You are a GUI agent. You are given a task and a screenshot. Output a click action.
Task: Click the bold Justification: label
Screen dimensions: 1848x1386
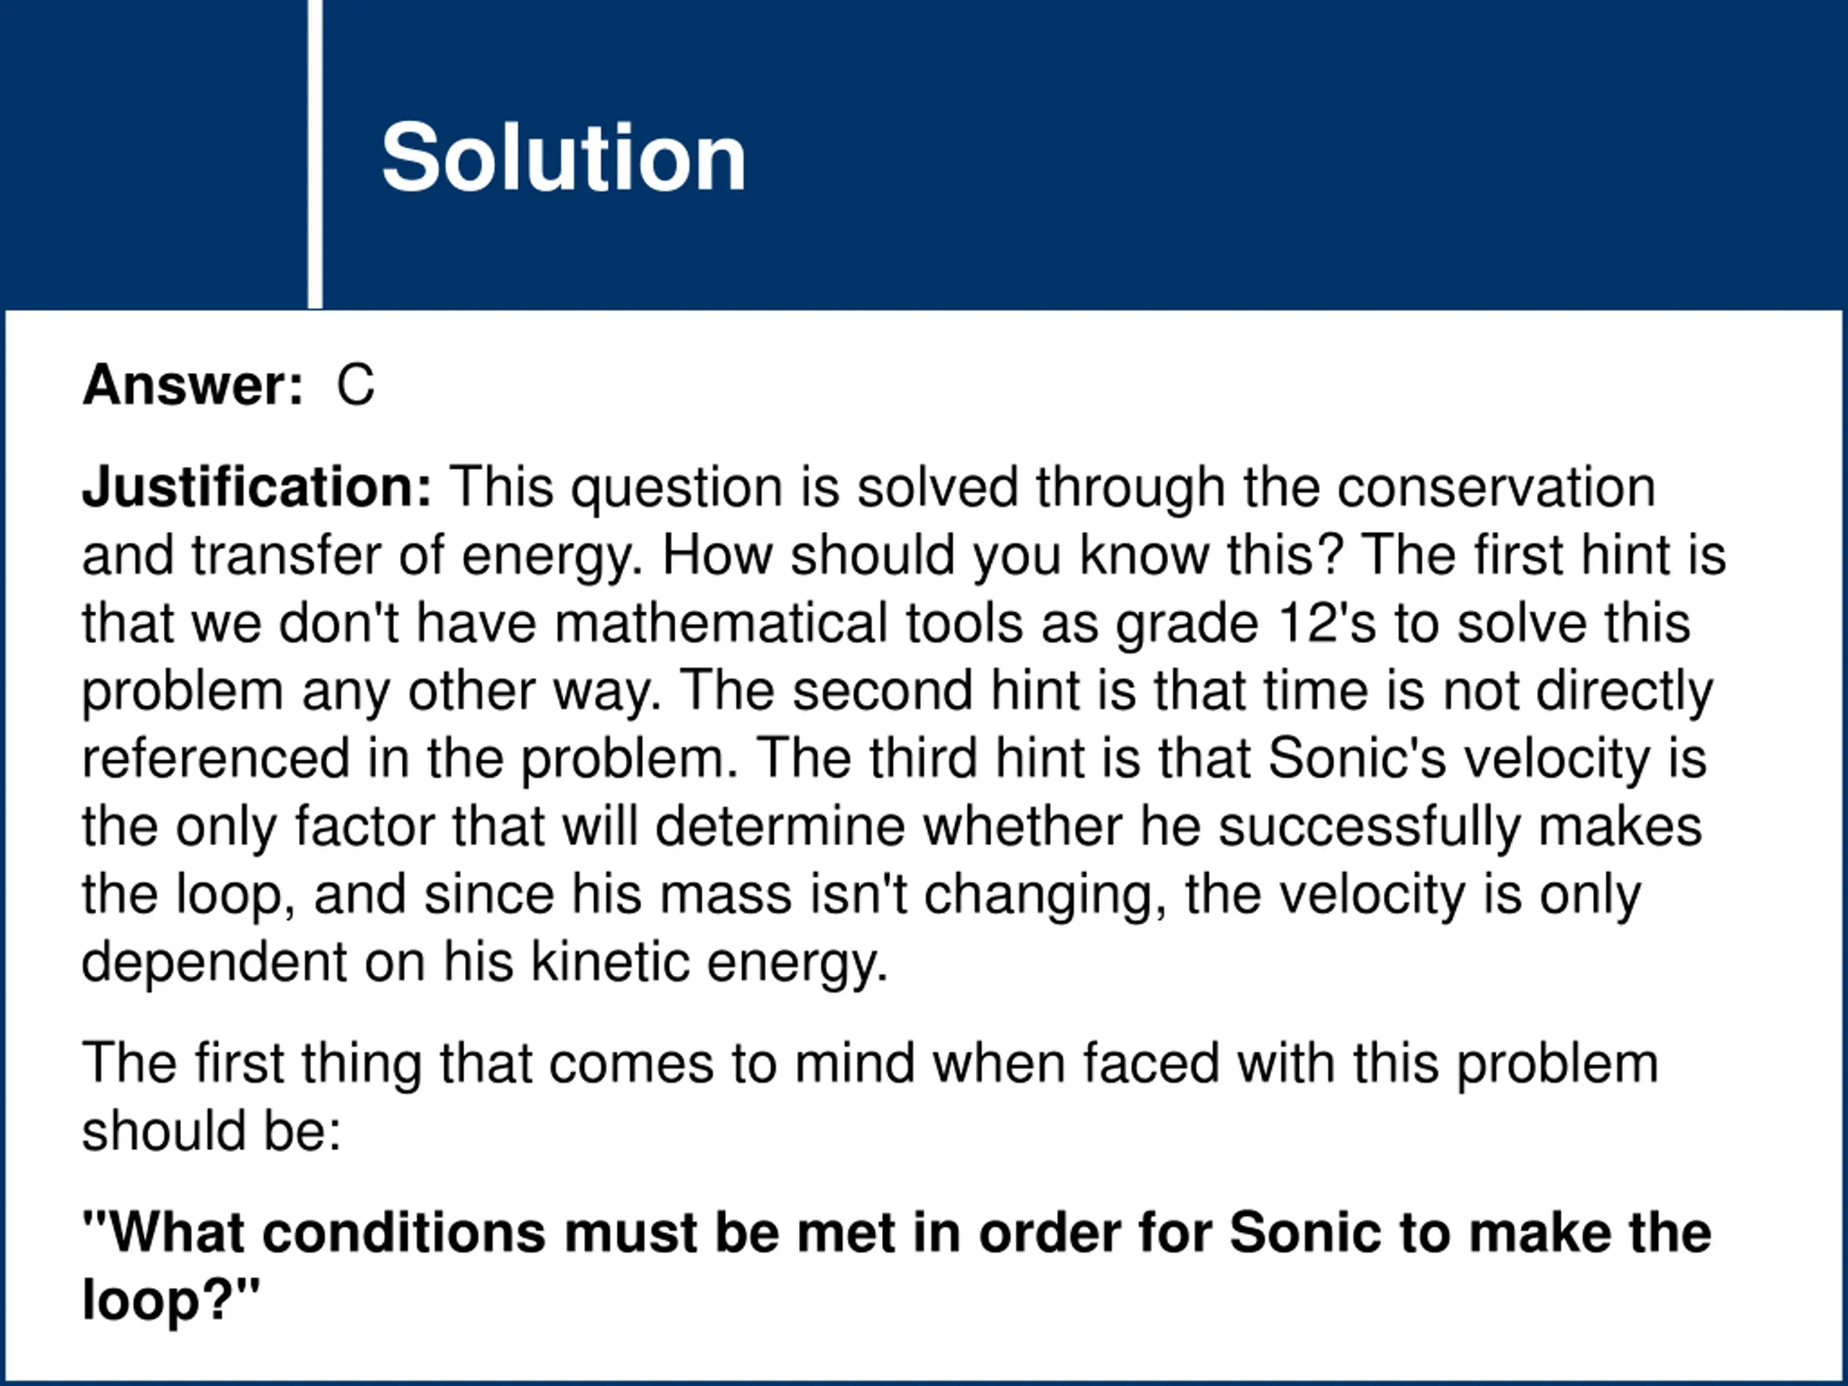257,488
